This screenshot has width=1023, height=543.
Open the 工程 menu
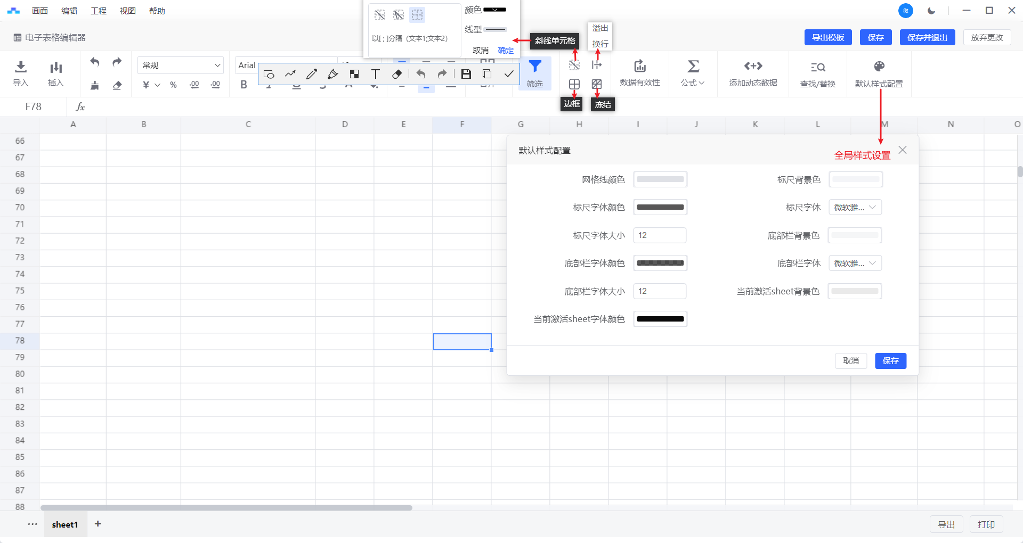(99, 11)
